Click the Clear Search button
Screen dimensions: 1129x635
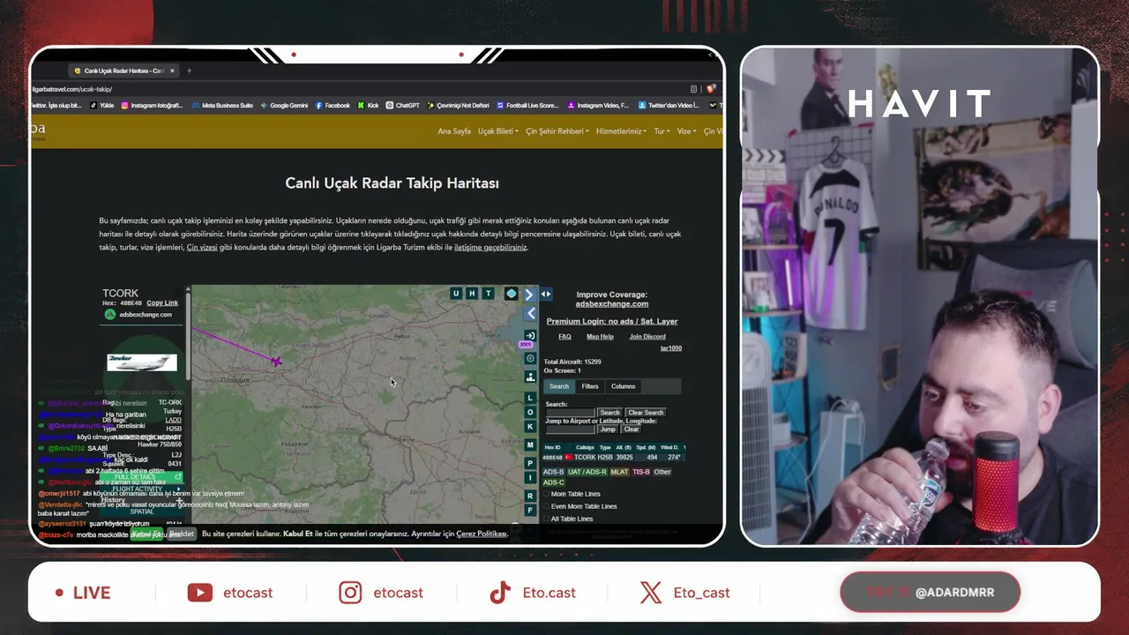(x=646, y=413)
